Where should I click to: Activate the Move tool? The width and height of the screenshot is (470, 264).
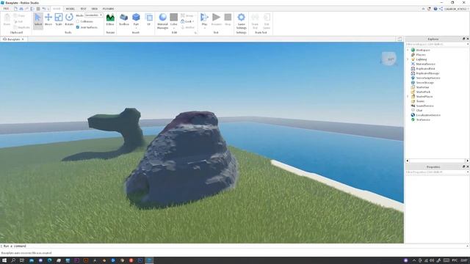tap(48, 20)
